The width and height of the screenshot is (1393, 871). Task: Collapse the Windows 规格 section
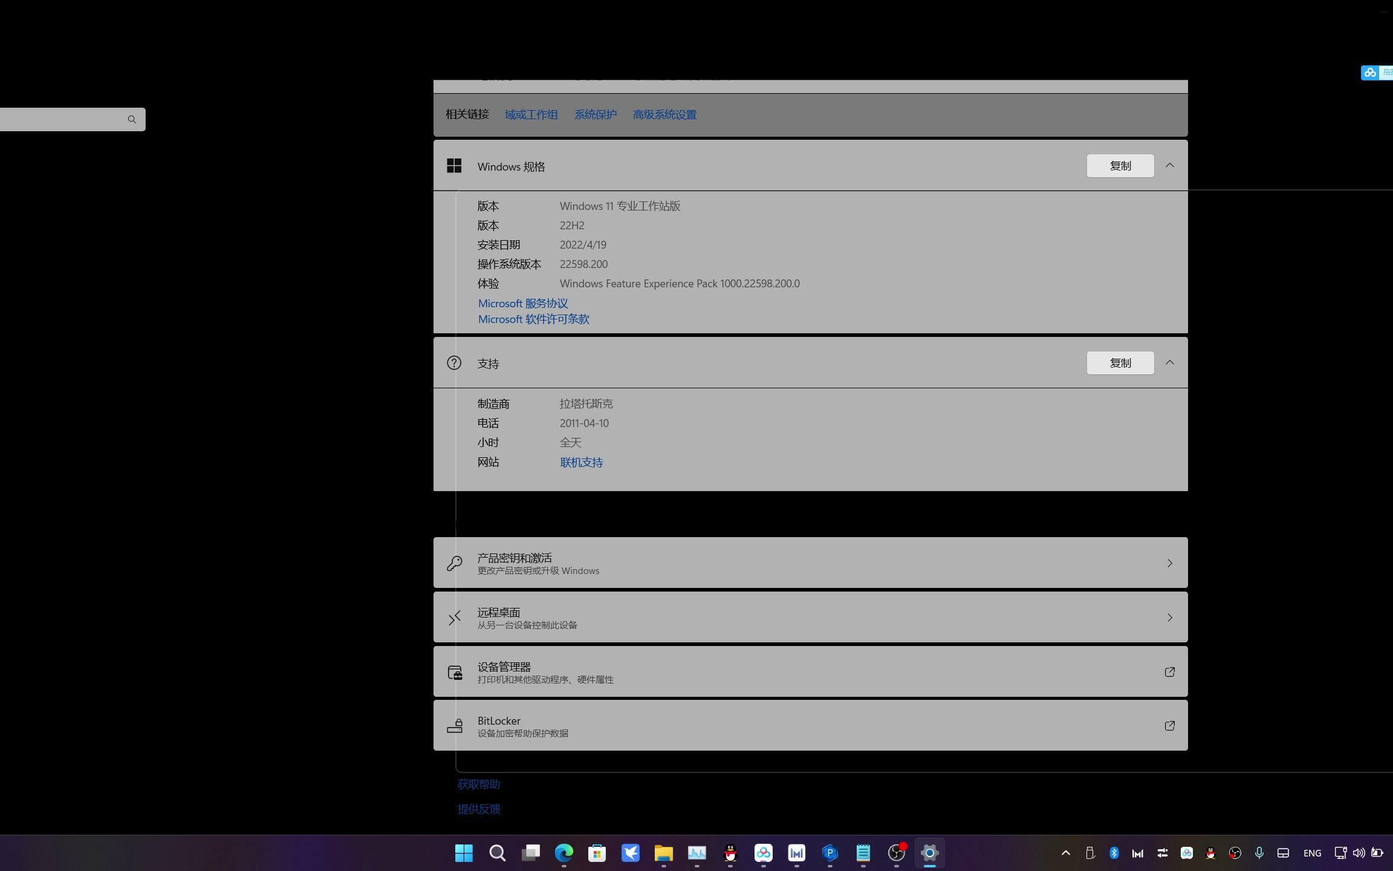(1170, 166)
